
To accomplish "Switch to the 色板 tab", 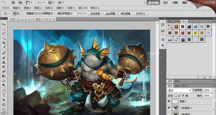I will point(177,21).
